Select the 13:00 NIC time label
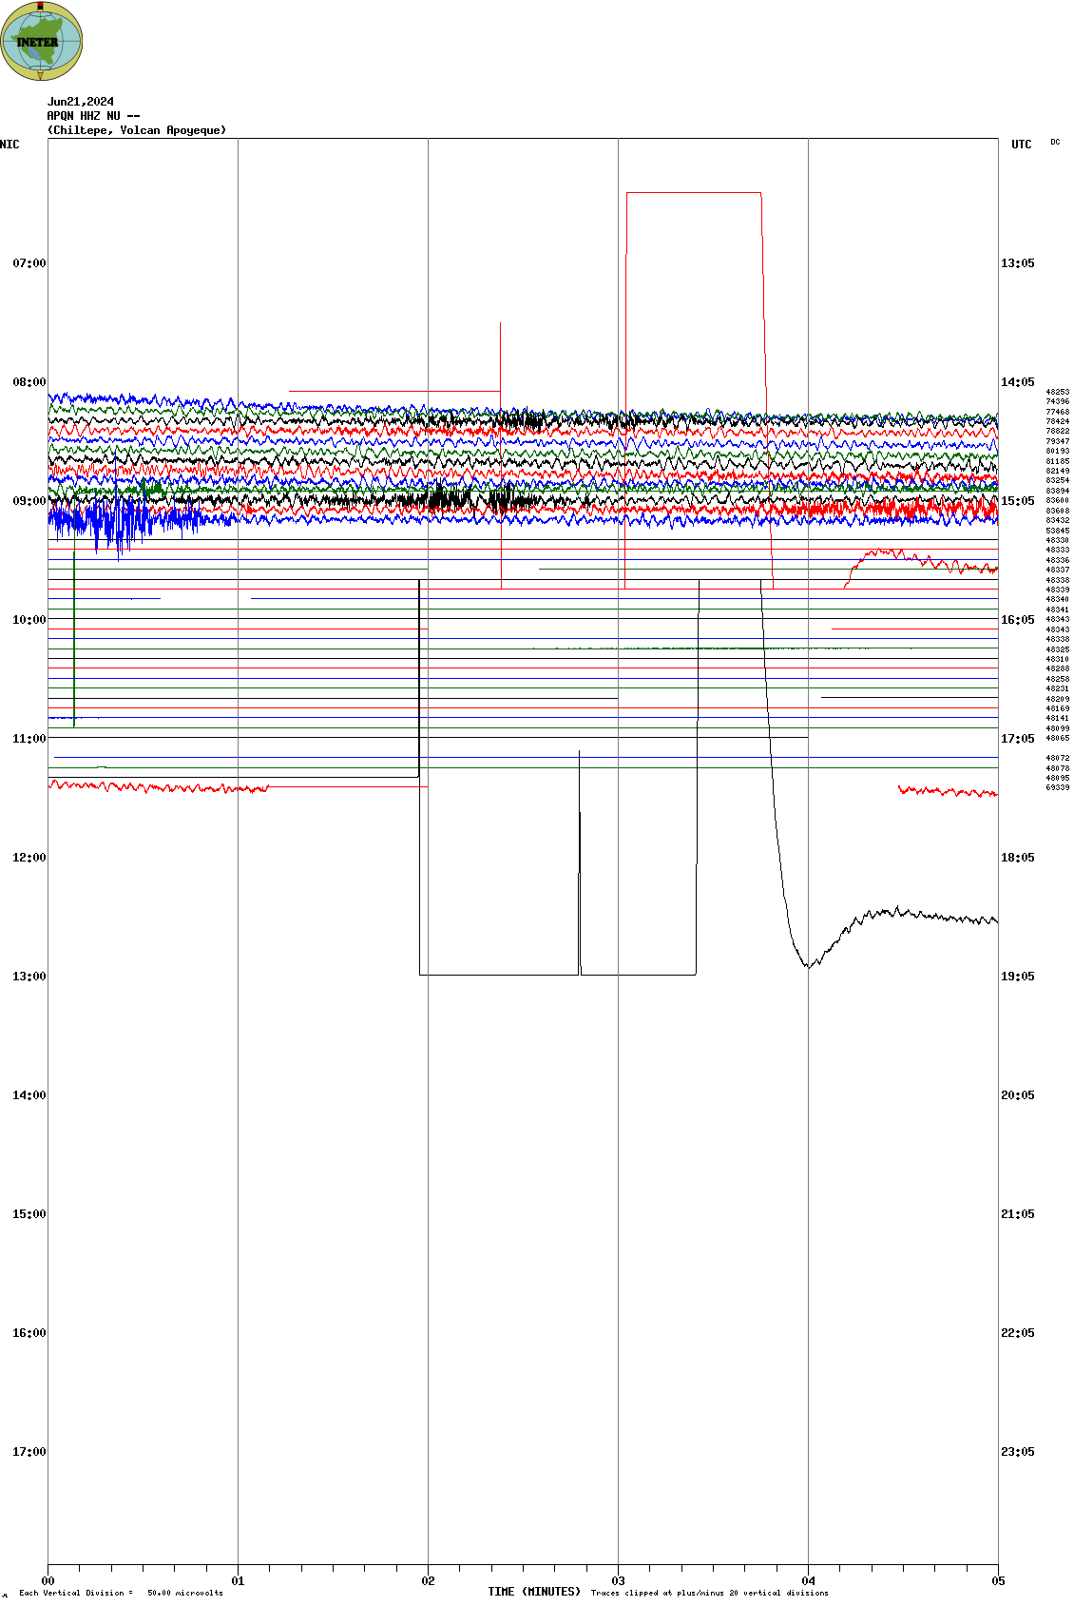Screen dimensions: 1074x1606 tap(29, 977)
